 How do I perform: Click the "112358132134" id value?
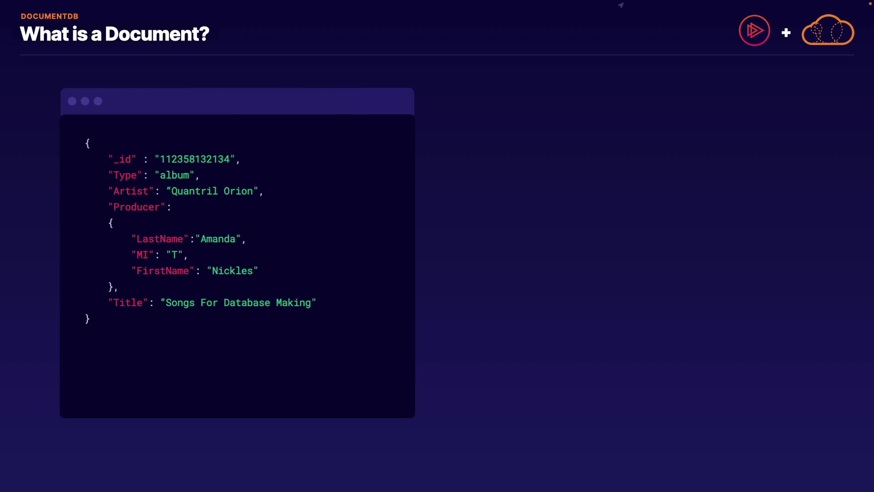pyautogui.click(x=194, y=159)
